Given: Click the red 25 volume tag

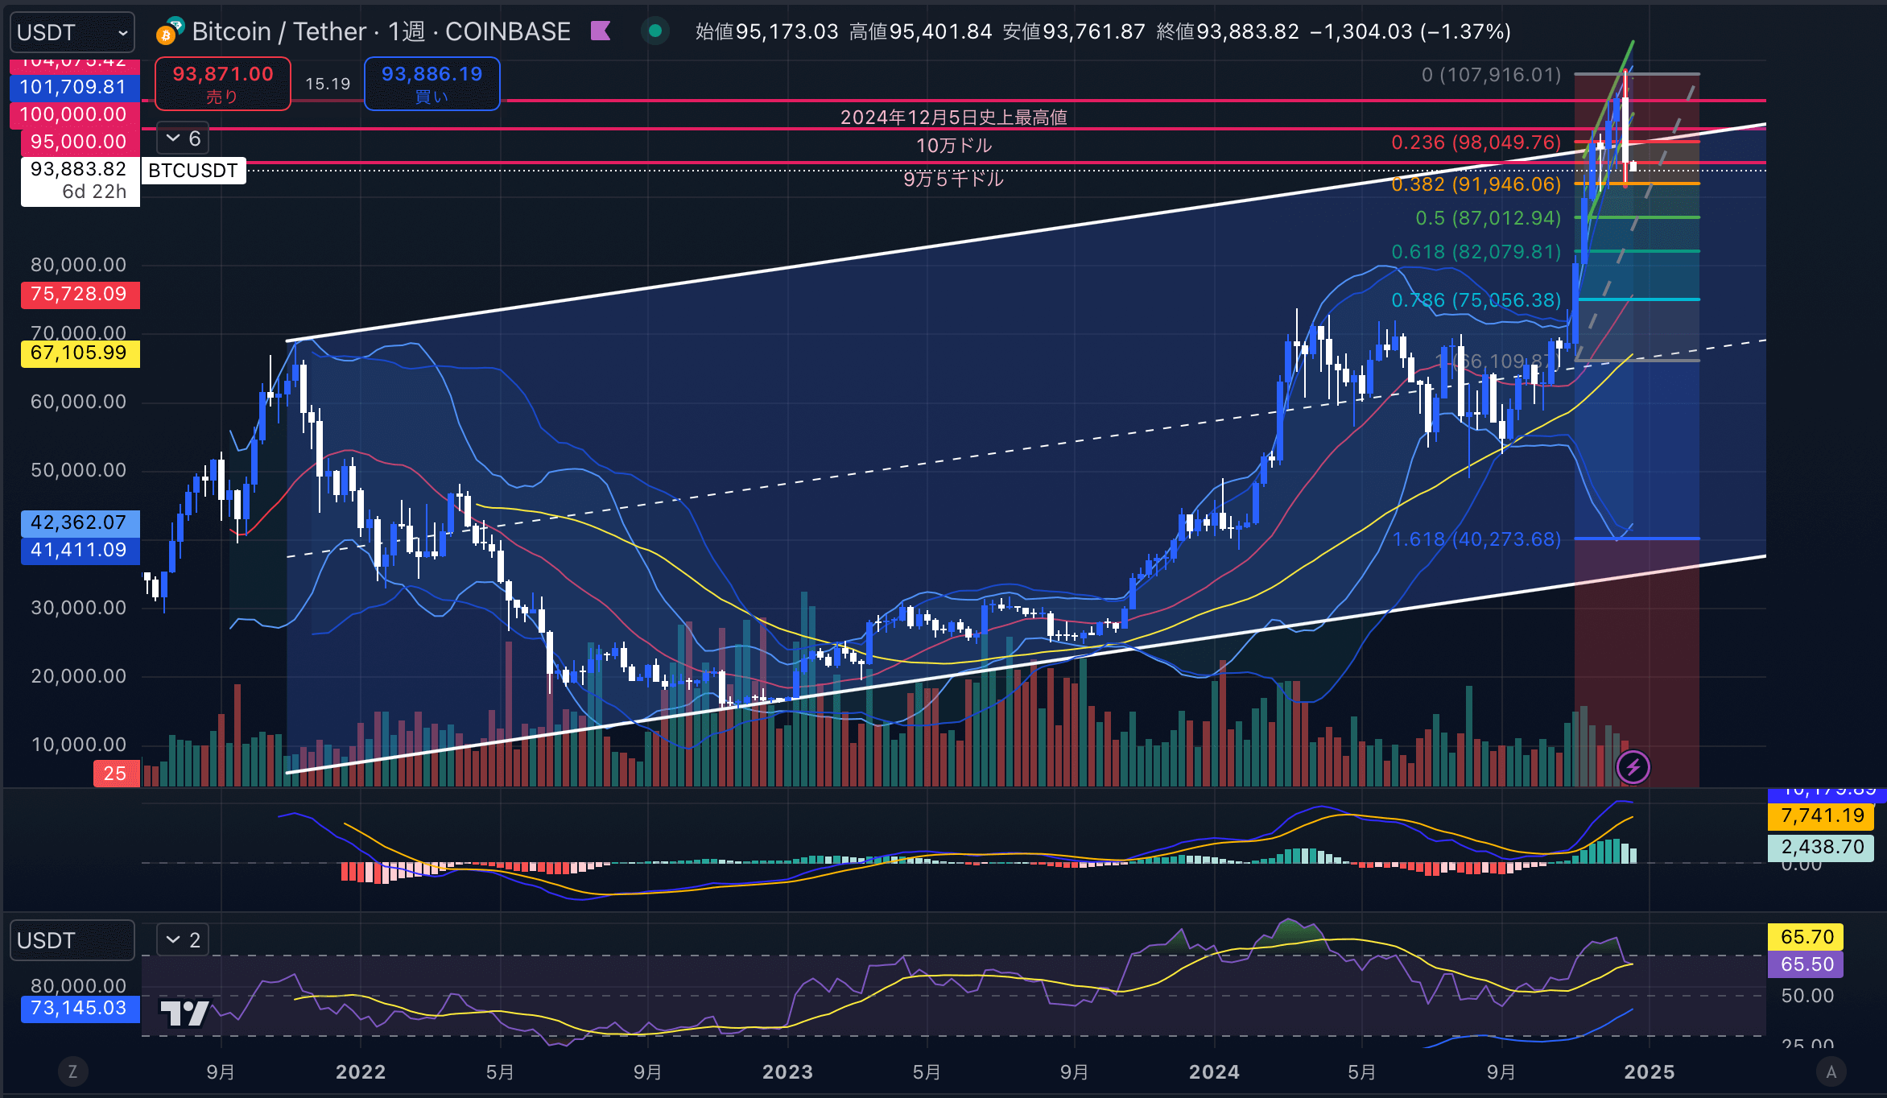Looking at the screenshot, I should click(117, 774).
